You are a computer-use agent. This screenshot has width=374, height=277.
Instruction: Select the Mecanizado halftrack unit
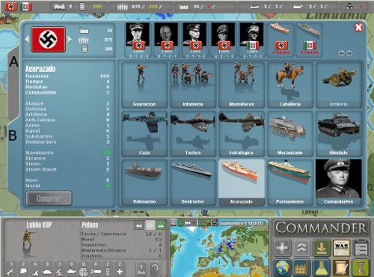[290, 133]
